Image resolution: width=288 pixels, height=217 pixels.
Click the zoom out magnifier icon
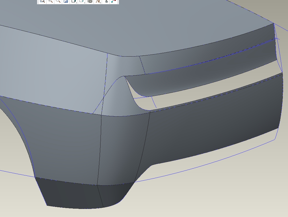tap(58, 1)
